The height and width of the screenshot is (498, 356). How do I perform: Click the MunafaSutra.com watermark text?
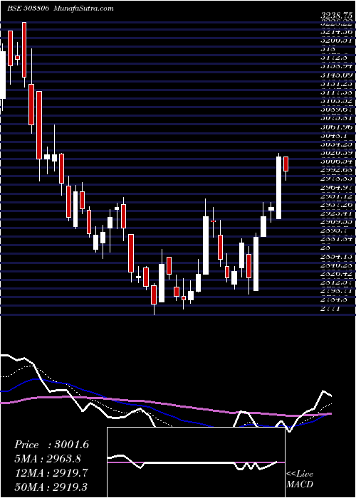coord(84,9)
